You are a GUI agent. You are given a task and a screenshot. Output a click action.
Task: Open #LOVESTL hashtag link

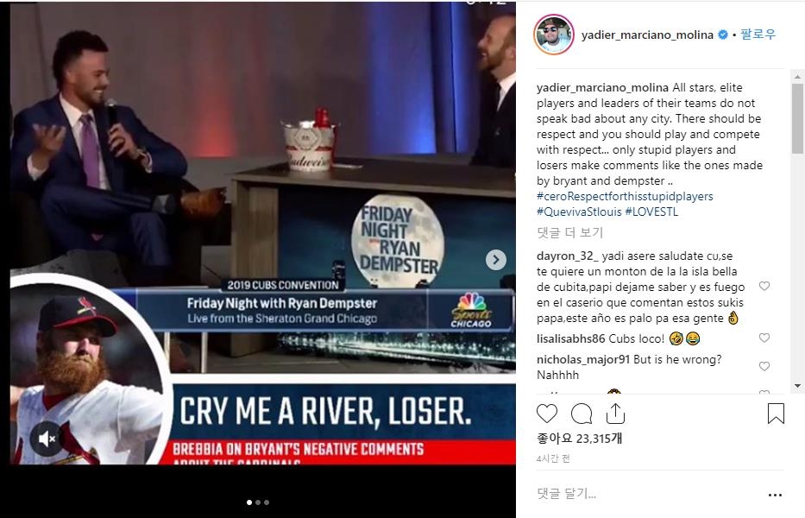point(651,212)
